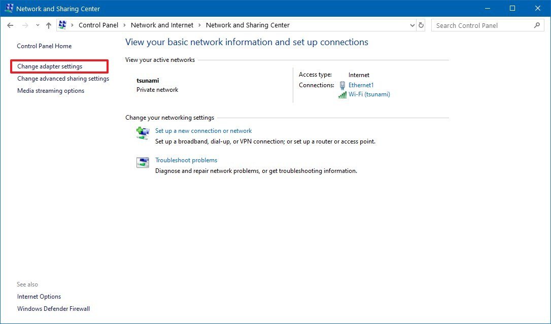The width and height of the screenshot is (551, 324).
Task: Click the back navigation arrow
Action: pos(10,25)
